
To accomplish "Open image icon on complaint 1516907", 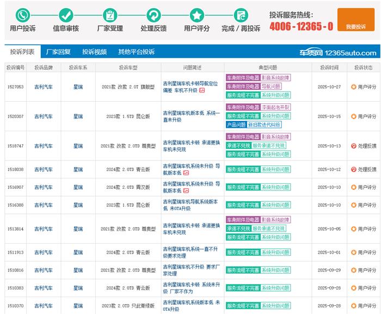I will [186, 191].
